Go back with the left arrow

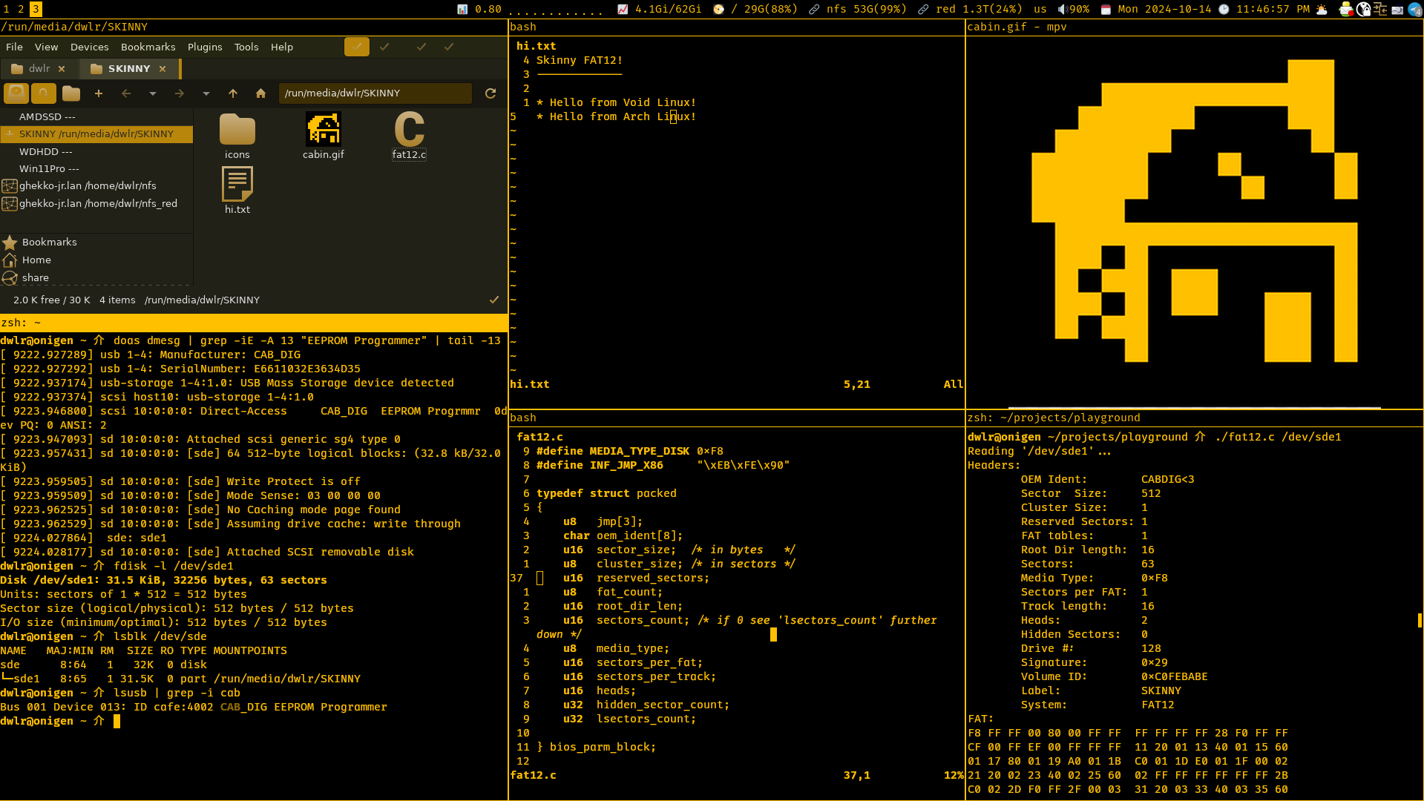(126, 93)
